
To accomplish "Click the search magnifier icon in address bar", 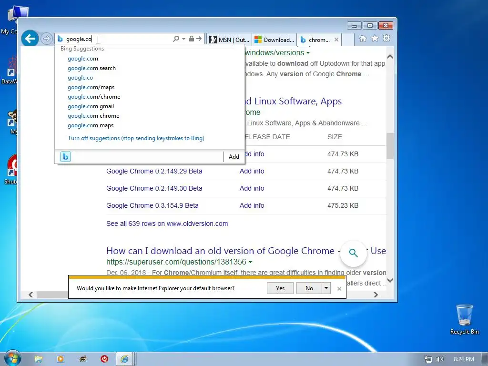I will 176,39.
